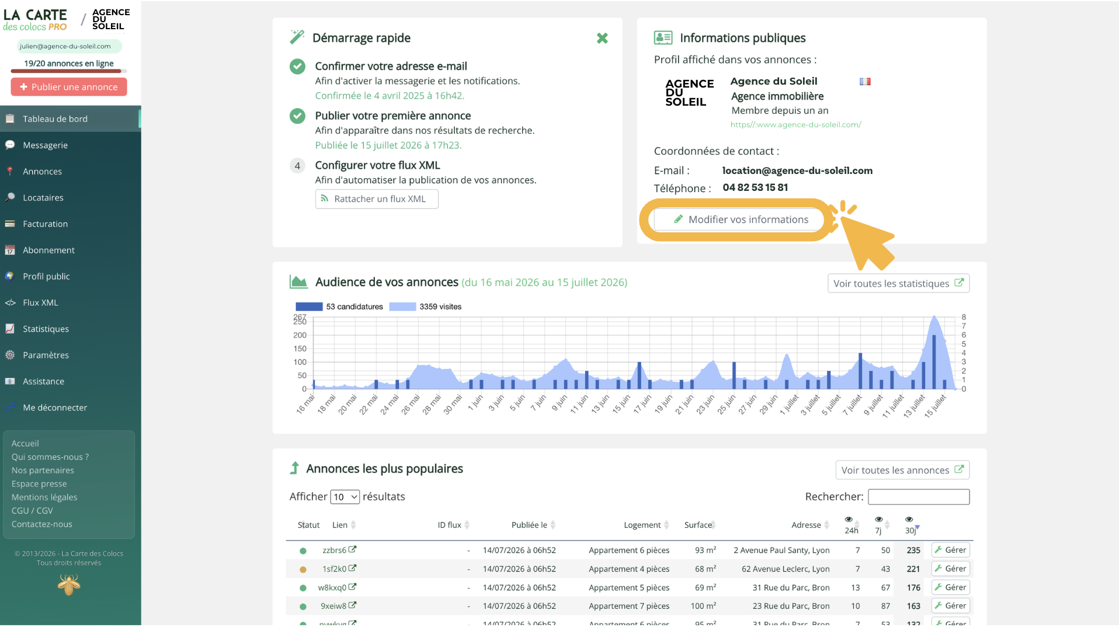Click the Abonnement calendar icon
Screen dimensions: 1119x627
pos(10,250)
